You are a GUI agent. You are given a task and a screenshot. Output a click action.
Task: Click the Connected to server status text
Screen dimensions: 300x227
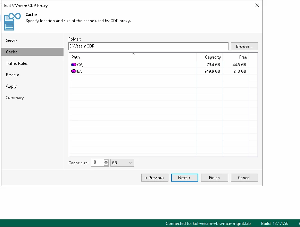[x=208, y=224]
